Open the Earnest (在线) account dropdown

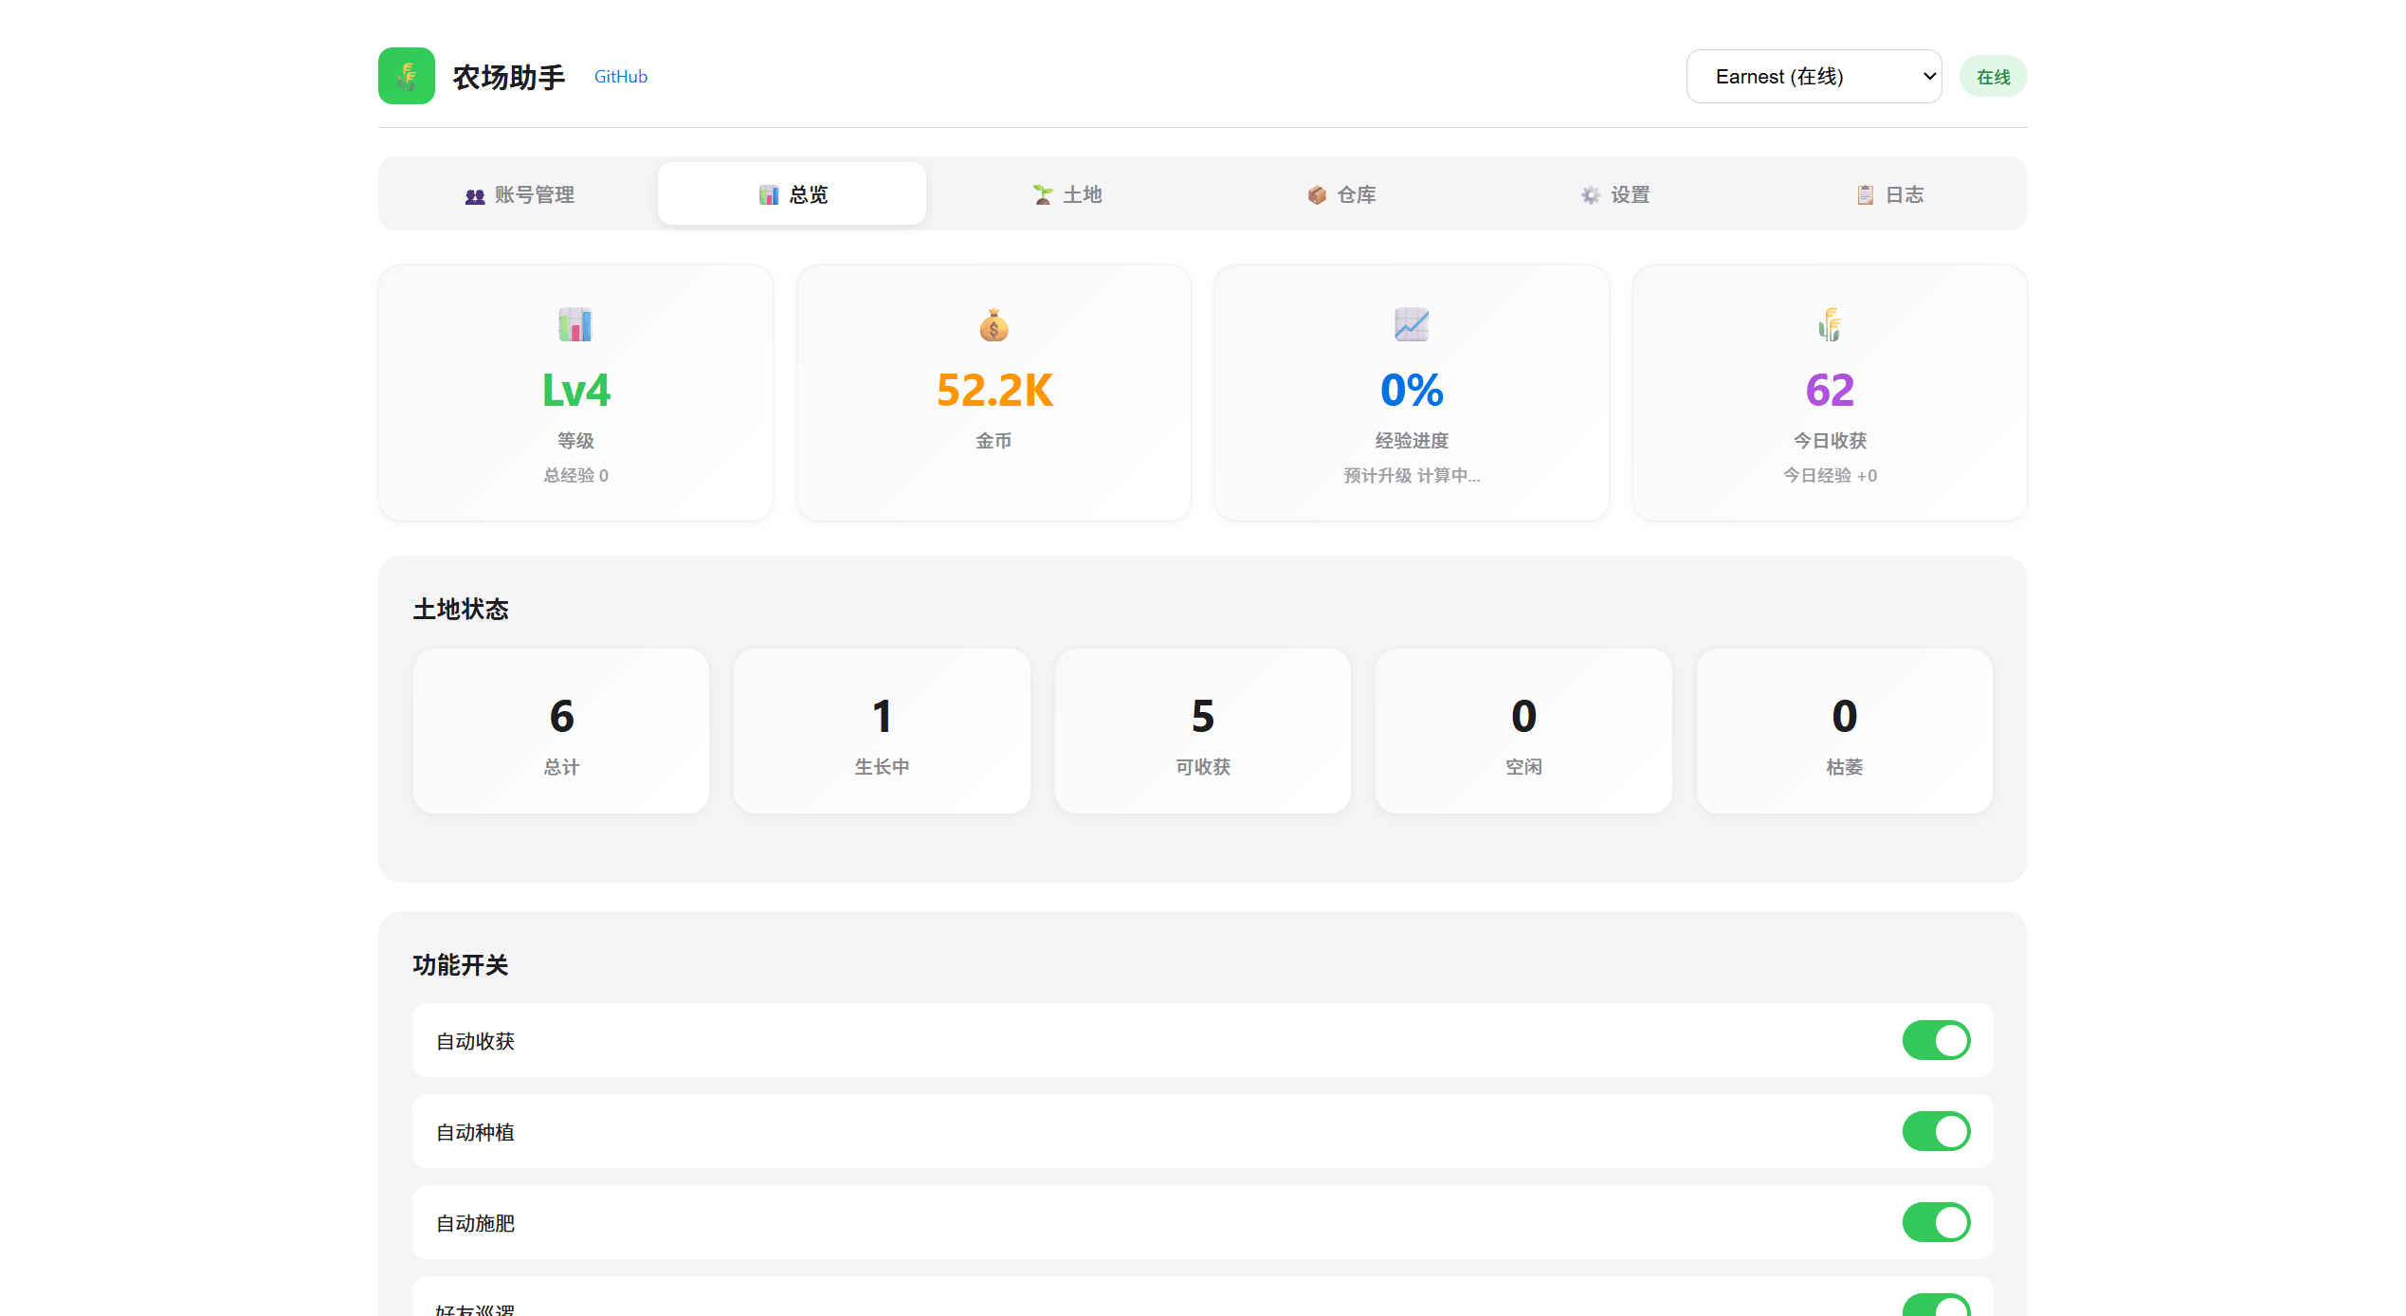[x=1814, y=77]
